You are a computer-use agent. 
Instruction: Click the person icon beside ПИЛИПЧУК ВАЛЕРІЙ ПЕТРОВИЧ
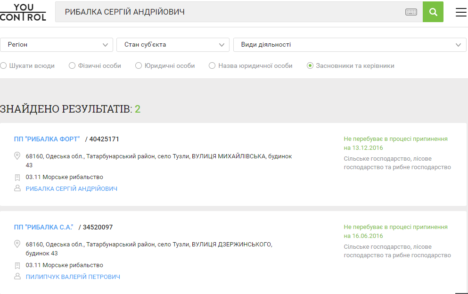click(17, 277)
